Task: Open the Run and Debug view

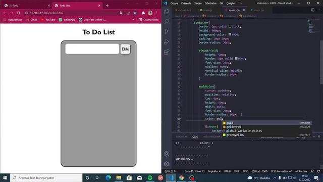Action: pos(167,41)
